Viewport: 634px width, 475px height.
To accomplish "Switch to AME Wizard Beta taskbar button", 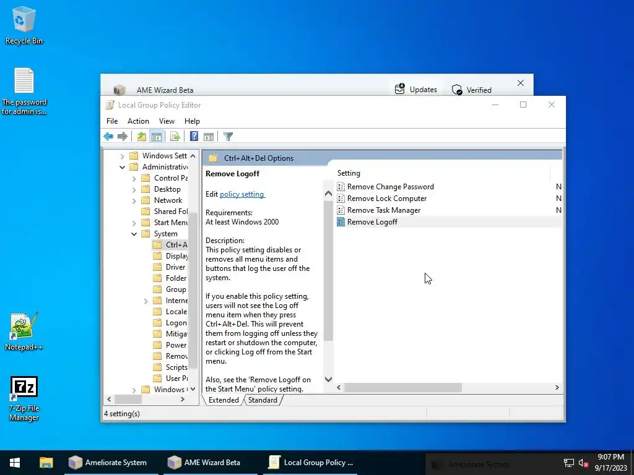I will click(x=210, y=463).
